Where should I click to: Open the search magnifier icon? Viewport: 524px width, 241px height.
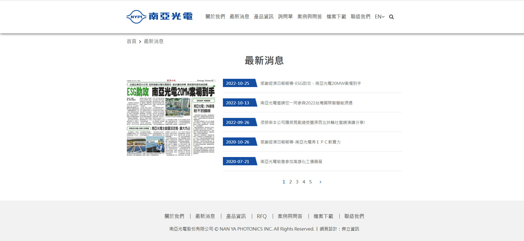tap(391, 17)
